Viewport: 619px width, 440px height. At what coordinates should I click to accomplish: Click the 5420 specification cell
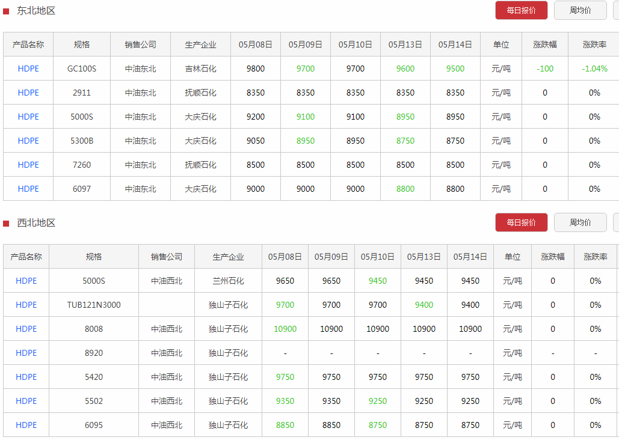(94, 377)
